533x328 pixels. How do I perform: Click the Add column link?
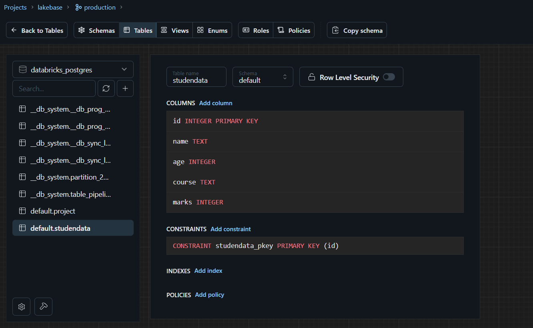point(216,103)
